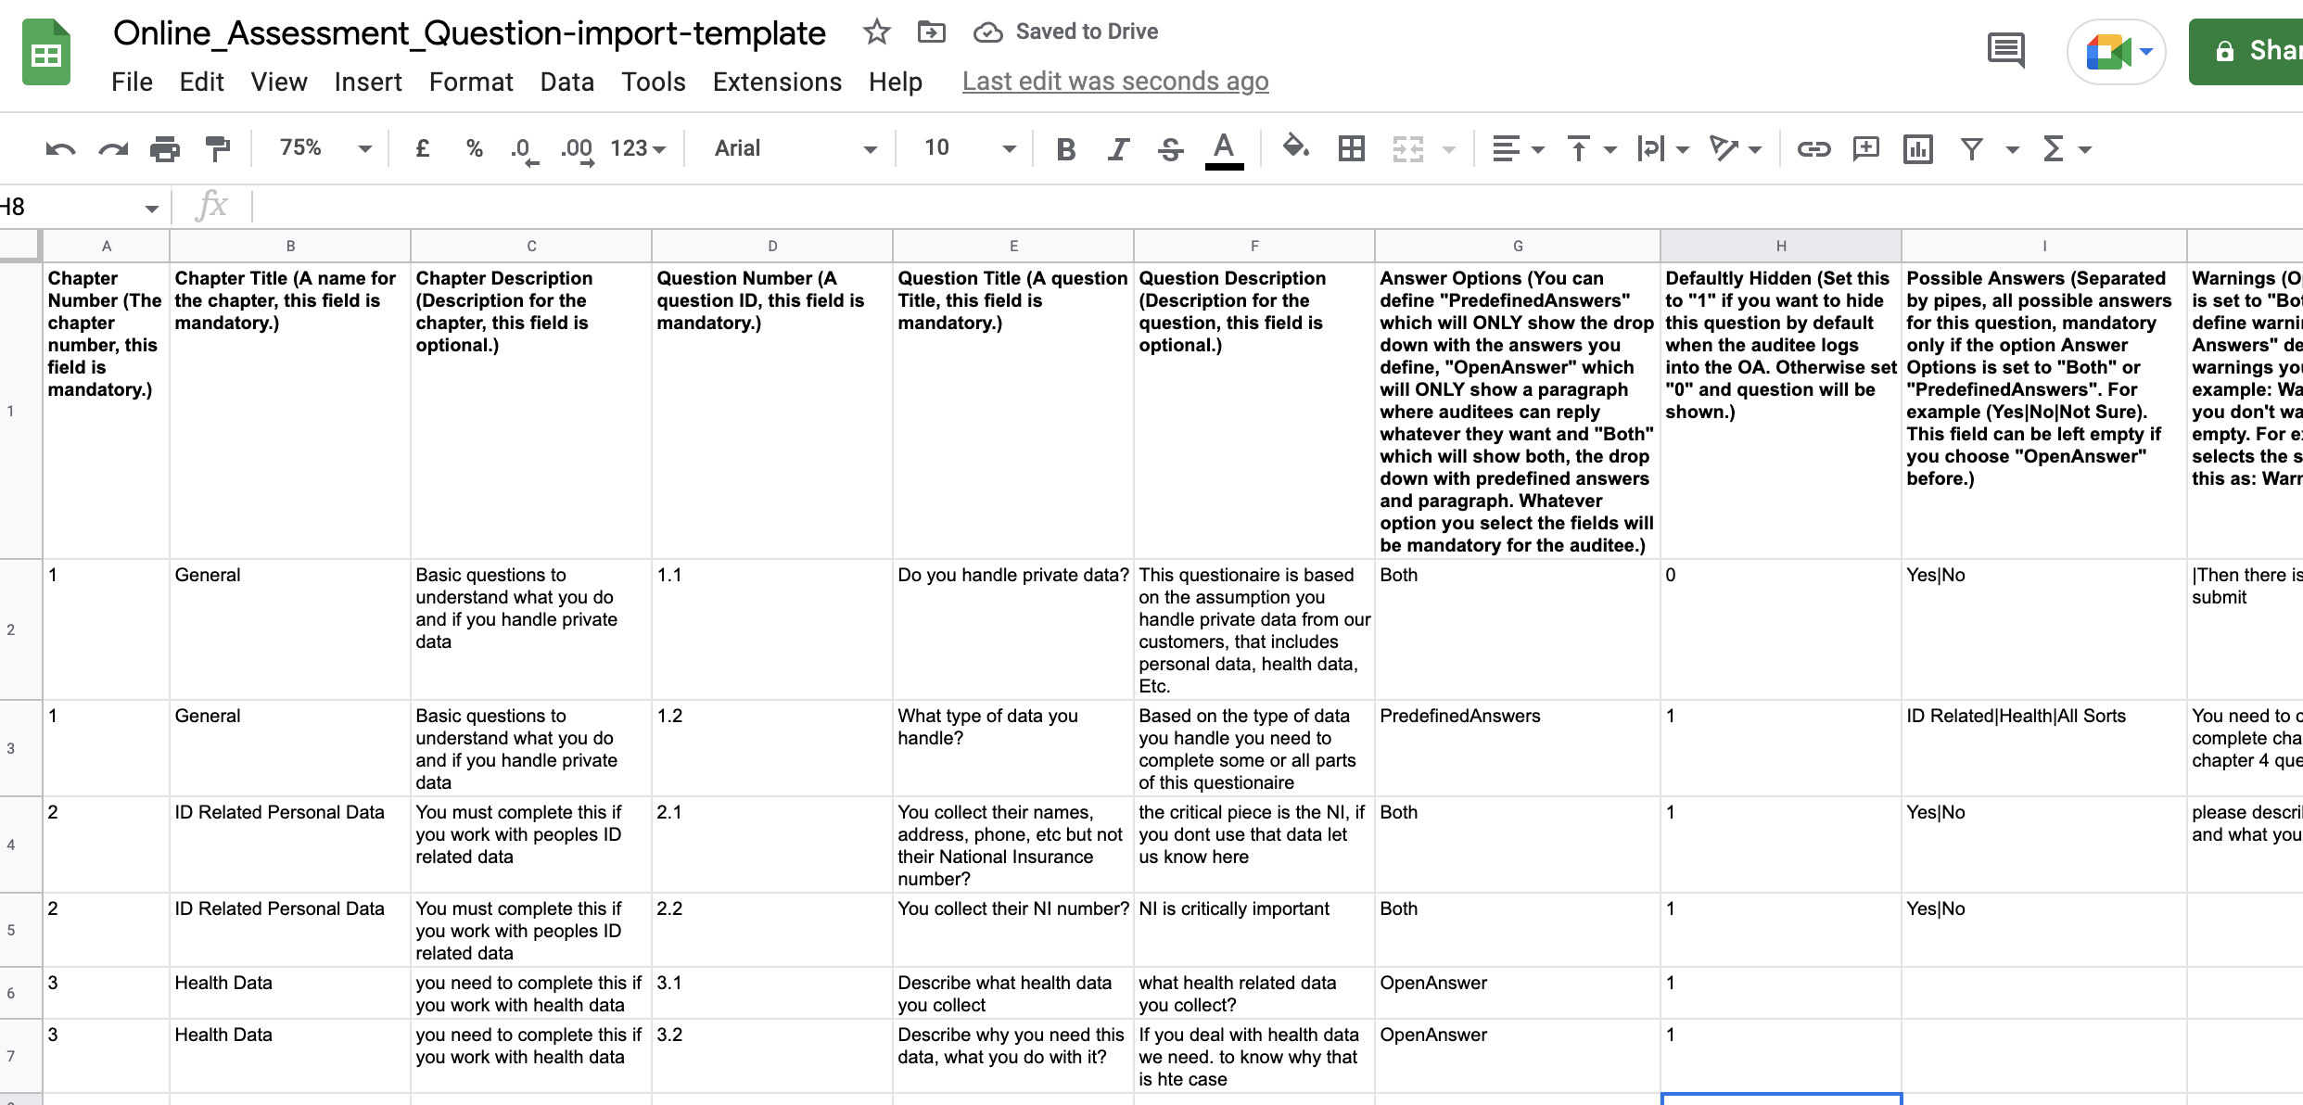The width and height of the screenshot is (2303, 1105).
Task: Open the Help menu
Action: coord(895,82)
